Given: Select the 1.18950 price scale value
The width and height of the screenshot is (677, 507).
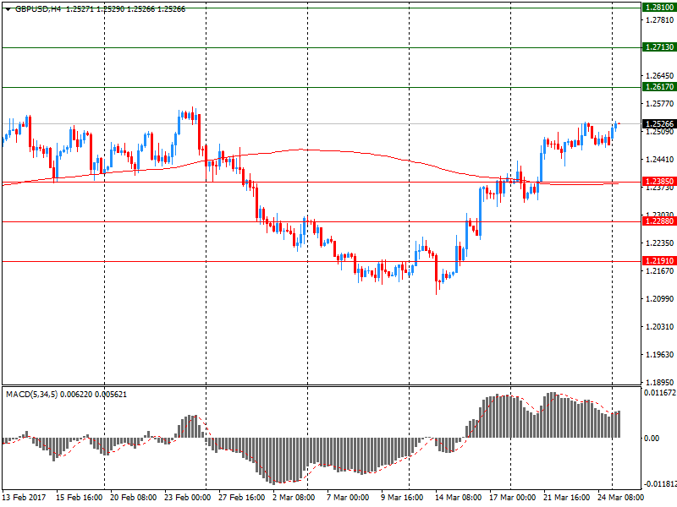Looking at the screenshot, I should 659,382.
